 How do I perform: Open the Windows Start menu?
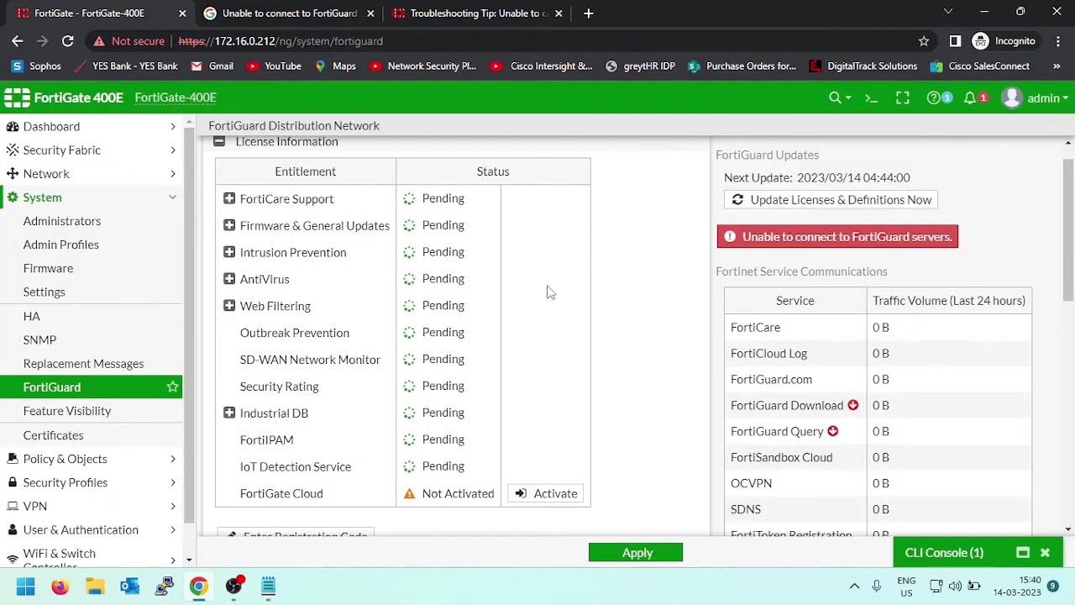click(25, 587)
